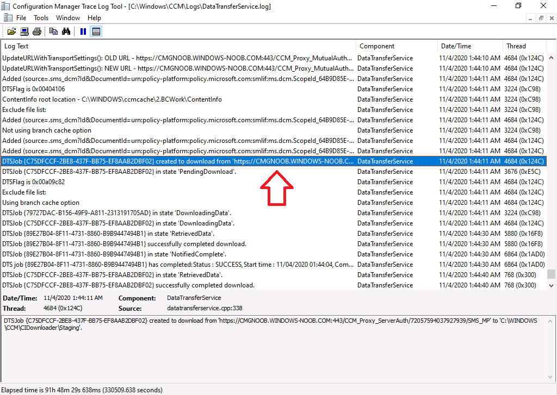Open the Help menu
The height and width of the screenshot is (395, 557).
[x=94, y=18]
